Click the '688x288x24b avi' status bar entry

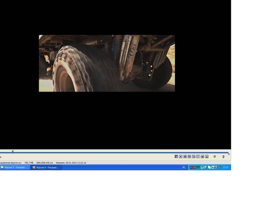[45, 163]
